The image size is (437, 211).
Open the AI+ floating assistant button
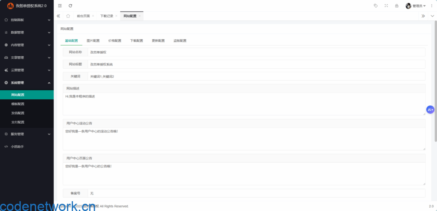(430, 110)
